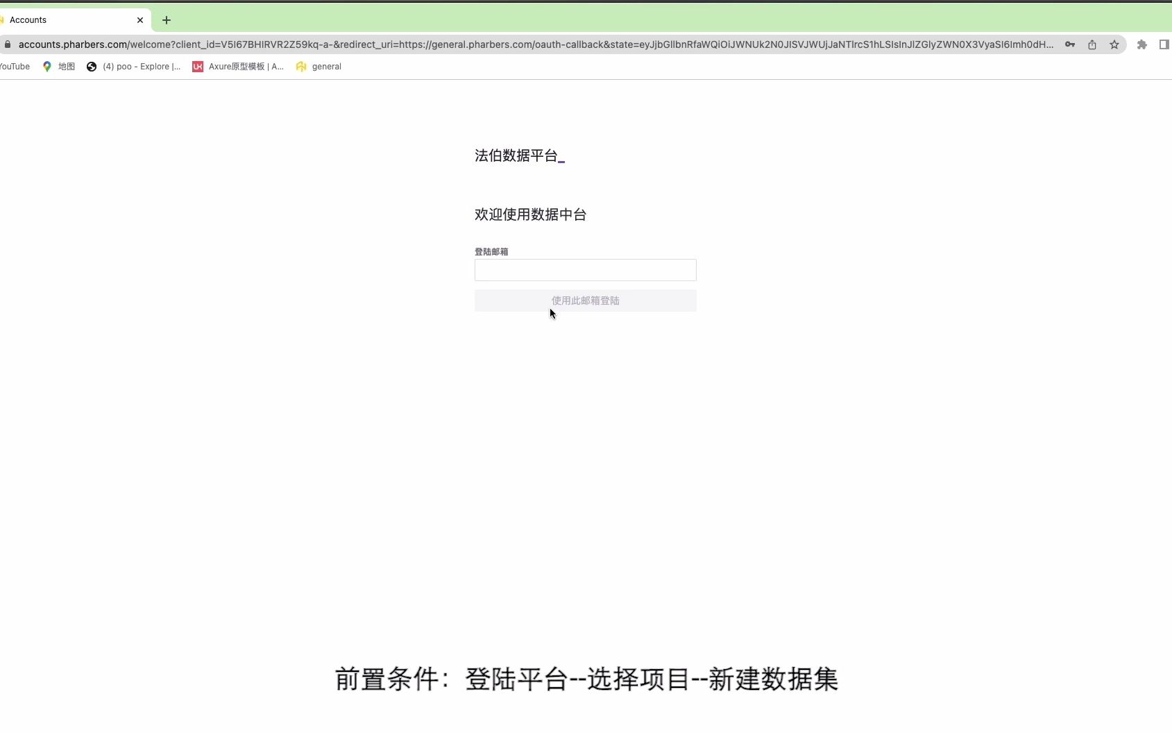Click the 登陆邮箱 field label

click(x=491, y=252)
